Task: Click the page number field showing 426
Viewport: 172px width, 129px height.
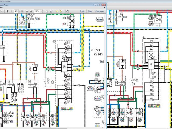Action: click(x=17, y=11)
